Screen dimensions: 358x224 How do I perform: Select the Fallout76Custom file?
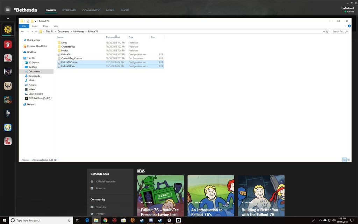click(x=110, y=62)
